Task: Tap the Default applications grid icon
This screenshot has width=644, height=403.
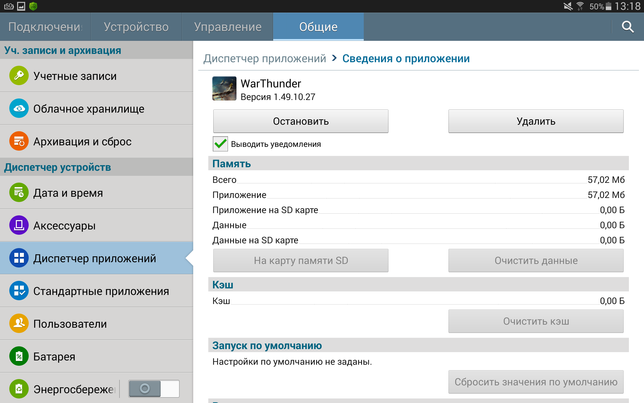Action: tap(19, 291)
